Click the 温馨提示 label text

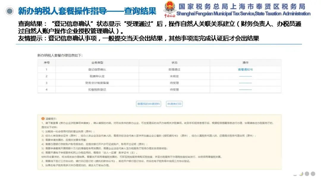click(x=51, y=119)
